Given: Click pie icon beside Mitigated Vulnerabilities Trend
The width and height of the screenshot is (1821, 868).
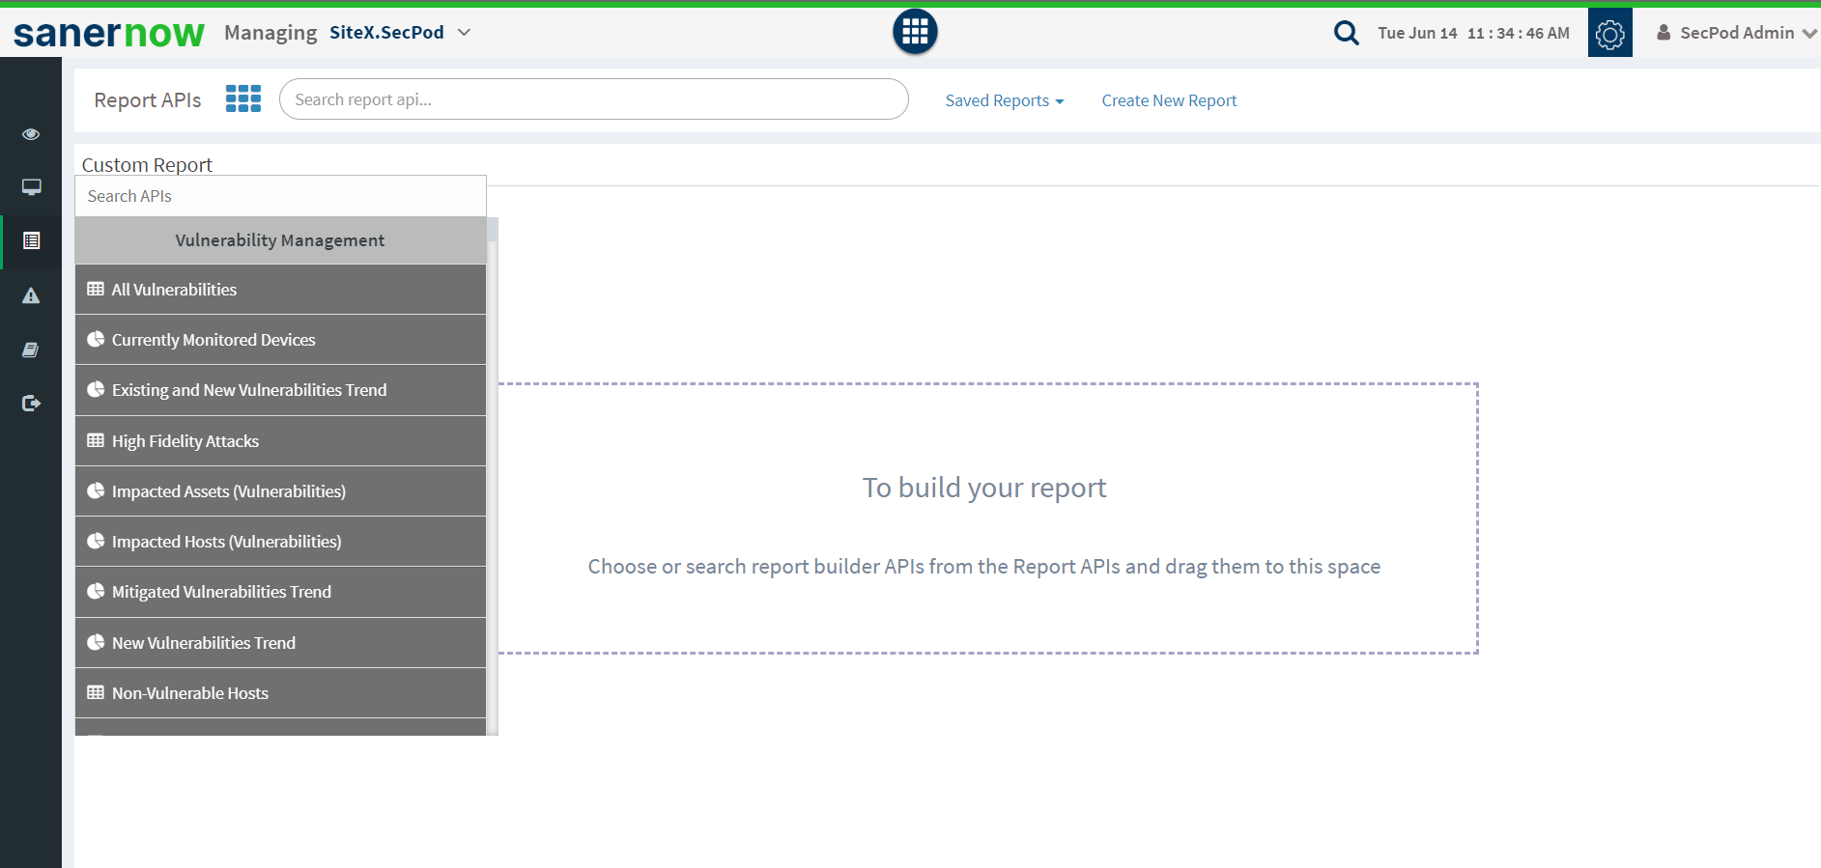Looking at the screenshot, I should click(x=96, y=591).
